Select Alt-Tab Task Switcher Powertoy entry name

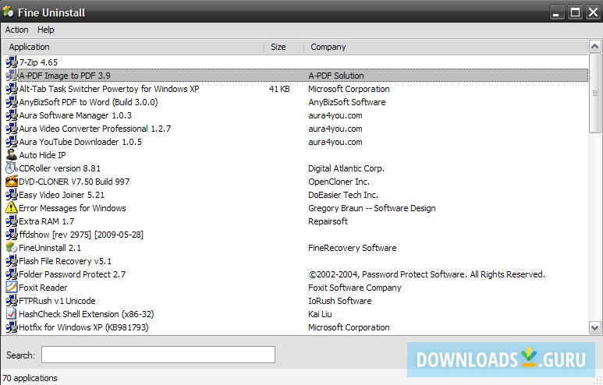[x=109, y=89]
